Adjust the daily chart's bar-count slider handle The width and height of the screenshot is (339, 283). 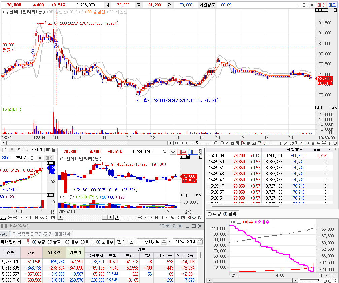[x=118, y=217]
